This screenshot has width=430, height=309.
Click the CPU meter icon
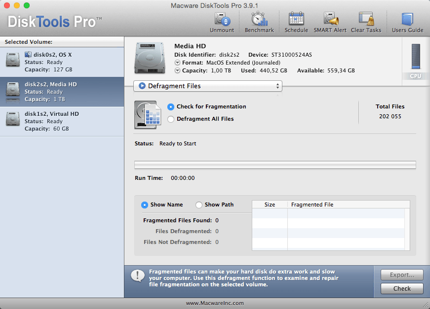(x=416, y=56)
